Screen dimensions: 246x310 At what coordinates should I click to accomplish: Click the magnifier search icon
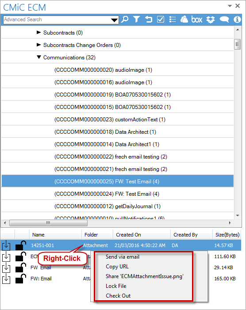tap(125, 19)
